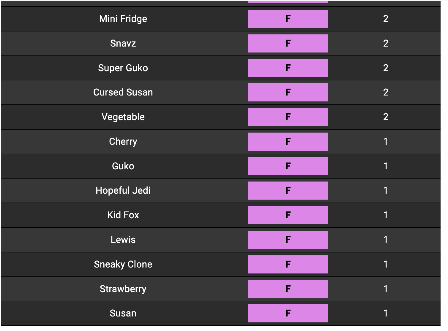The height and width of the screenshot is (331, 448).
Task: Select the Sneaky Clone entry
Action: [123, 264]
